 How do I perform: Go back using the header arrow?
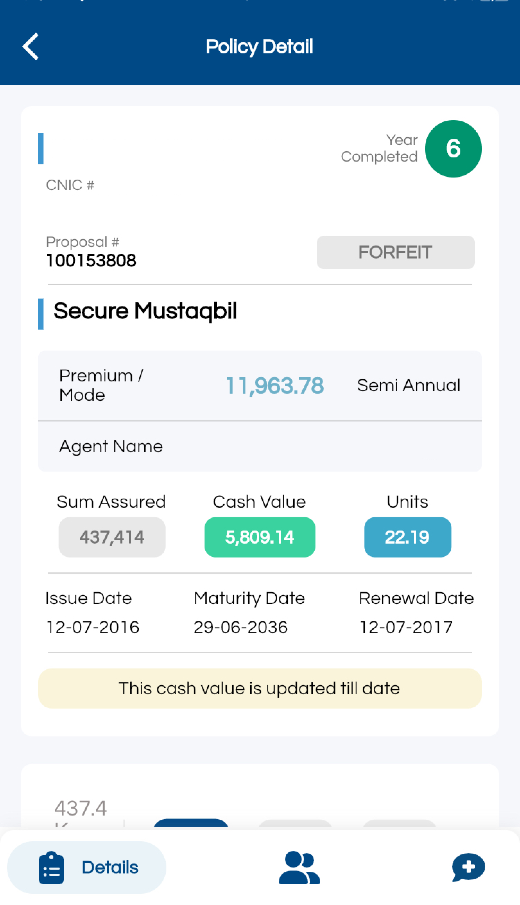(31, 46)
